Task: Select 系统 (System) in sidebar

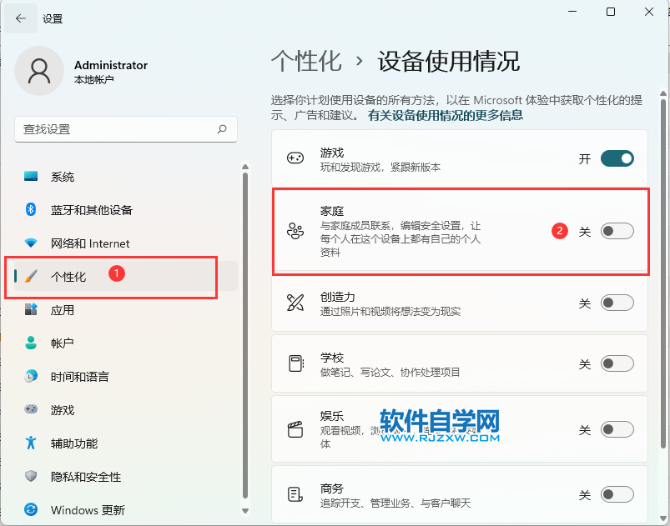Action: tap(63, 177)
